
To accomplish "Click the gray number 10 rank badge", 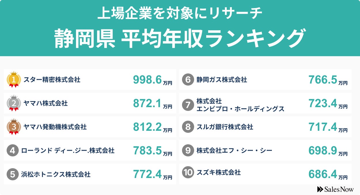I will 188,173.
